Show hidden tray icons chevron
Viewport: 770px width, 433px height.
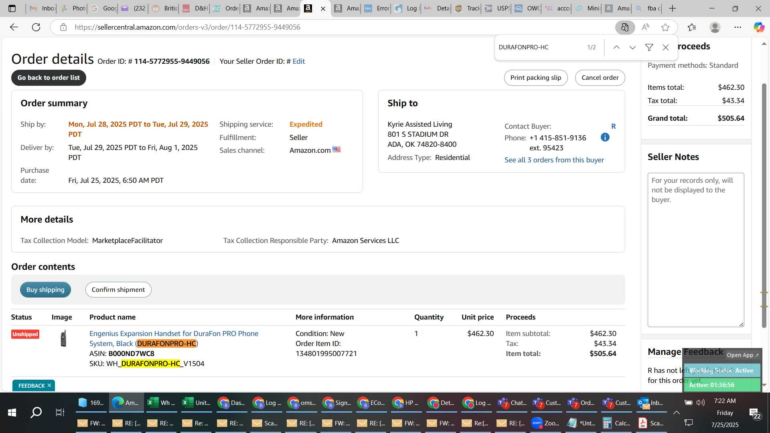click(x=677, y=413)
